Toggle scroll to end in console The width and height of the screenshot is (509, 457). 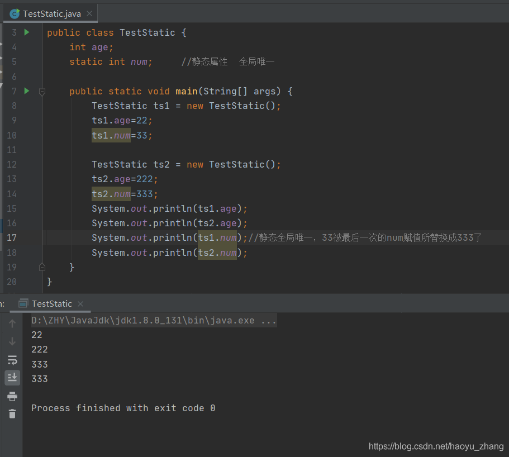(x=12, y=378)
